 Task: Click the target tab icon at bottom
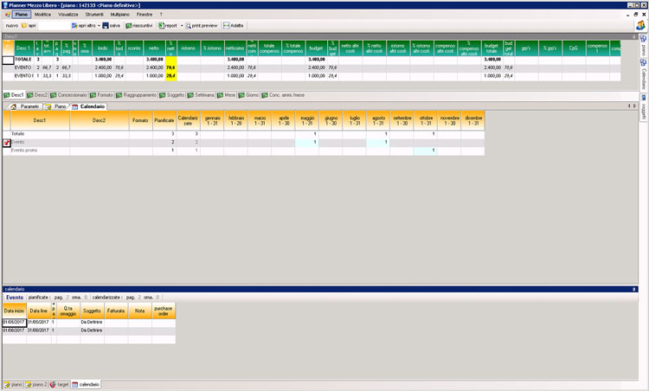point(53,384)
